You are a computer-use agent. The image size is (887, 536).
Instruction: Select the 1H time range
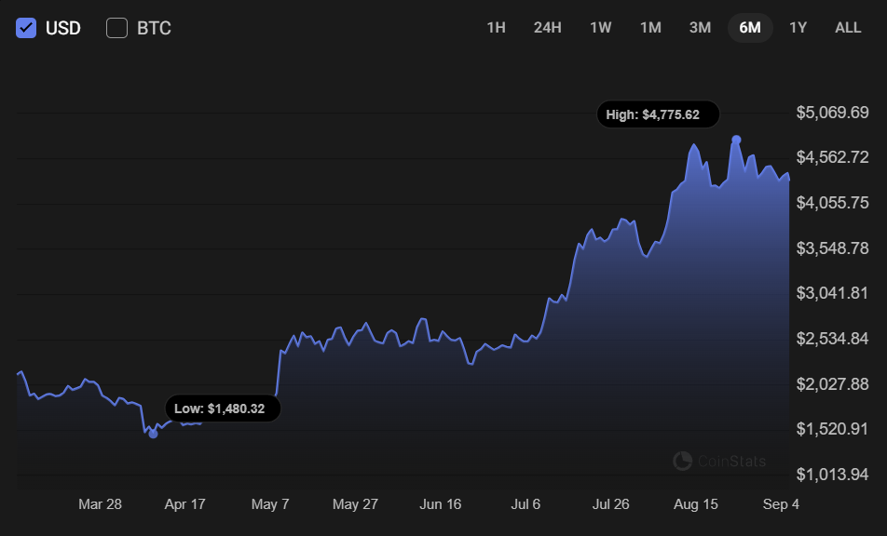coord(496,28)
